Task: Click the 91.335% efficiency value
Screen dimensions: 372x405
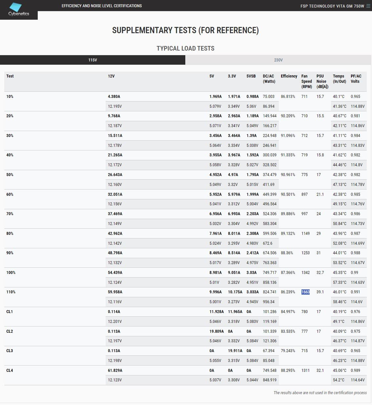Action: coord(288,155)
